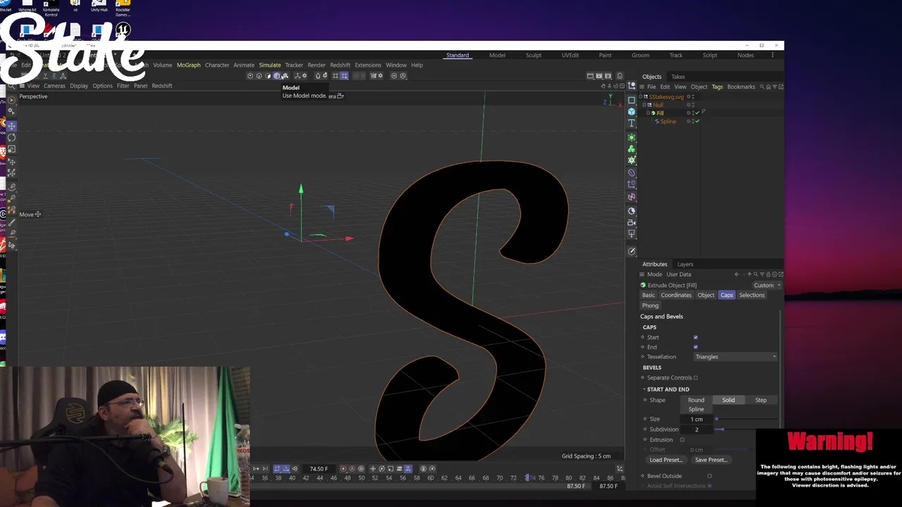Open the Volume Builder gear icon
This screenshot has width=902, height=507.
[631, 161]
